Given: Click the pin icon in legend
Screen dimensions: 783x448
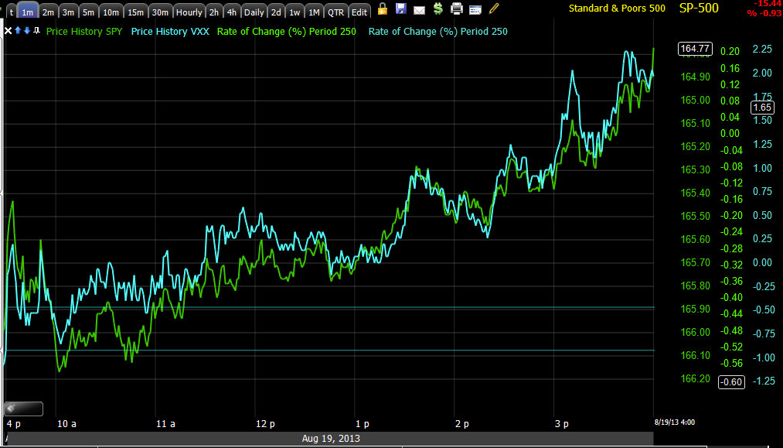Looking at the screenshot, I should pos(36,31).
